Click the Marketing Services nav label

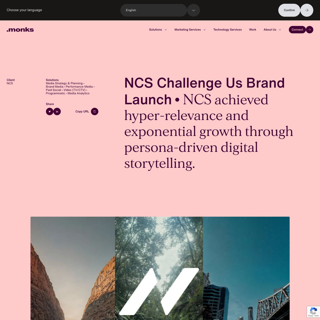(x=187, y=29)
